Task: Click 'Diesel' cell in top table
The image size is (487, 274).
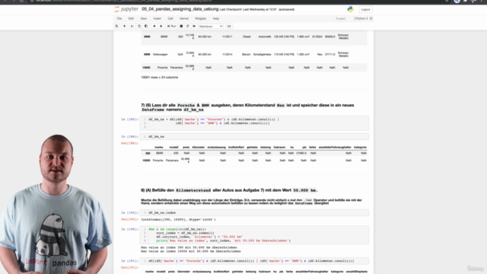Action: [x=247, y=37]
